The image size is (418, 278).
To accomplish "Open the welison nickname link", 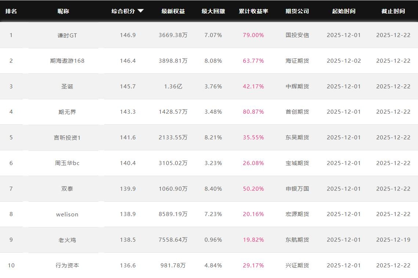I will [67, 214].
